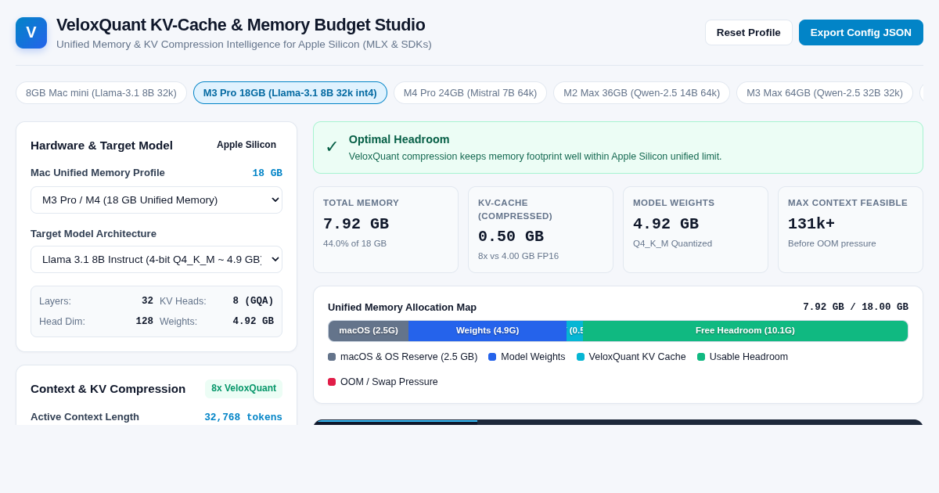Click the Optimal Headroom checkmark icon

point(332,147)
